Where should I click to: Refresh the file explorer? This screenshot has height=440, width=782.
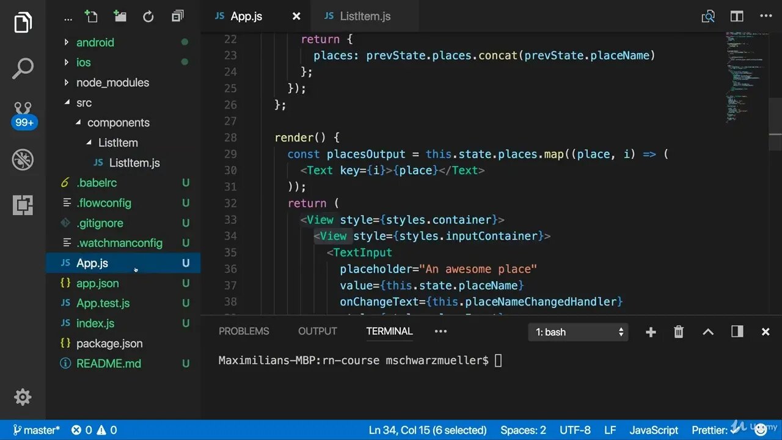point(148,16)
